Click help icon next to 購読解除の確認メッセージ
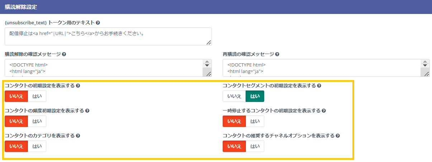 pyautogui.click(x=64, y=54)
